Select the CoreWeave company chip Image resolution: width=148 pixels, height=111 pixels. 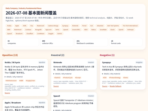point(41,34)
